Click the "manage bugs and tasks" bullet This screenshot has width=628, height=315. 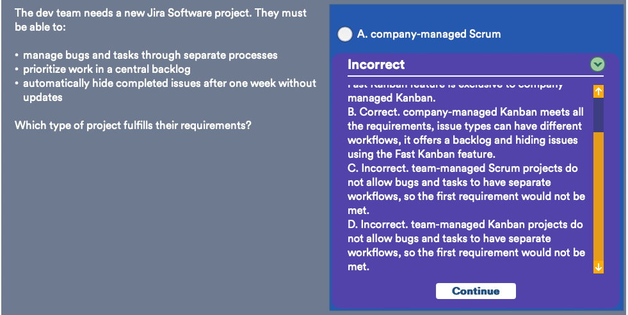[150, 55]
